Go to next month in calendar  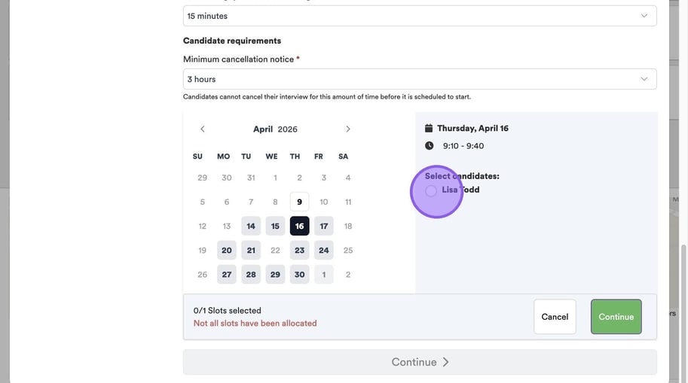(x=347, y=129)
